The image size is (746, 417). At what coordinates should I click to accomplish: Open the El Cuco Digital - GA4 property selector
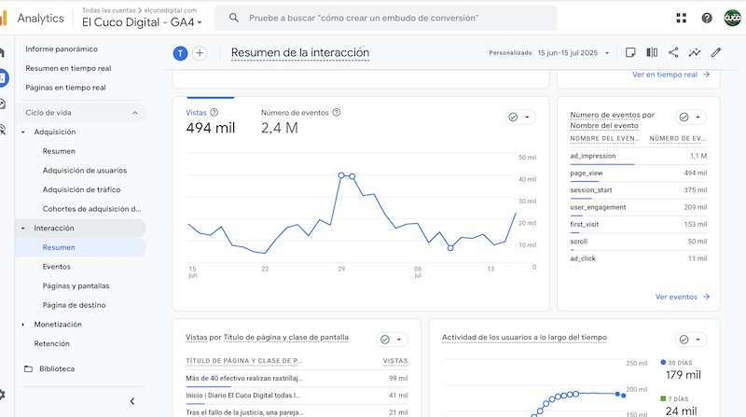142,21
